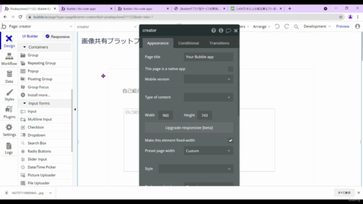Open the user account avatar icon
Screen dimensions: 363x204
pyautogui.click(x=357, y=27)
